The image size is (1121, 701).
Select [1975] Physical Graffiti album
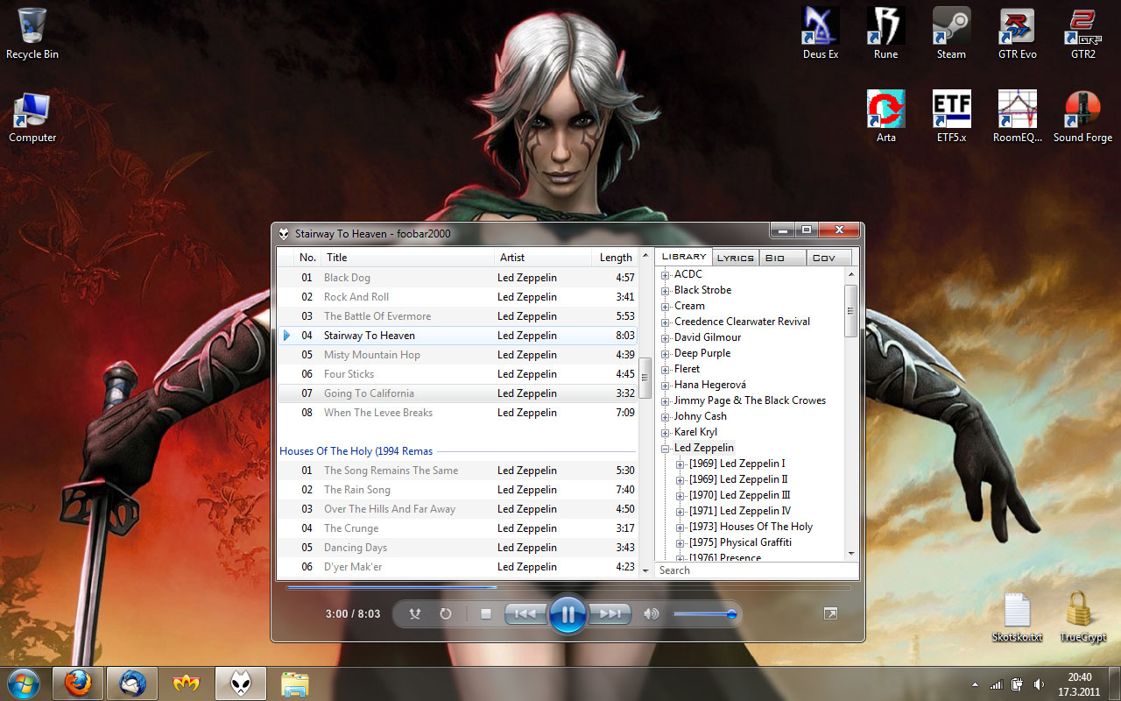pyautogui.click(x=740, y=542)
